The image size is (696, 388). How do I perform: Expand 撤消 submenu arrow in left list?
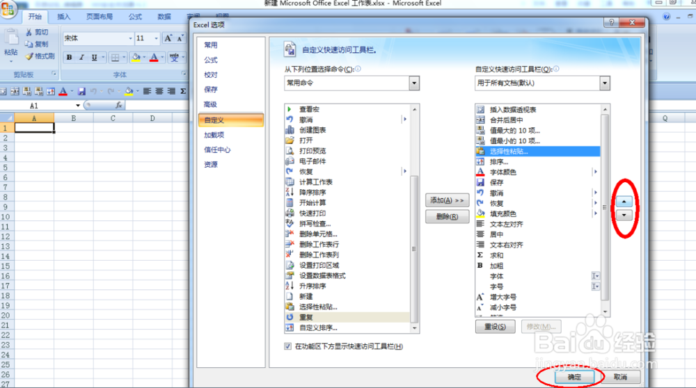(x=405, y=120)
